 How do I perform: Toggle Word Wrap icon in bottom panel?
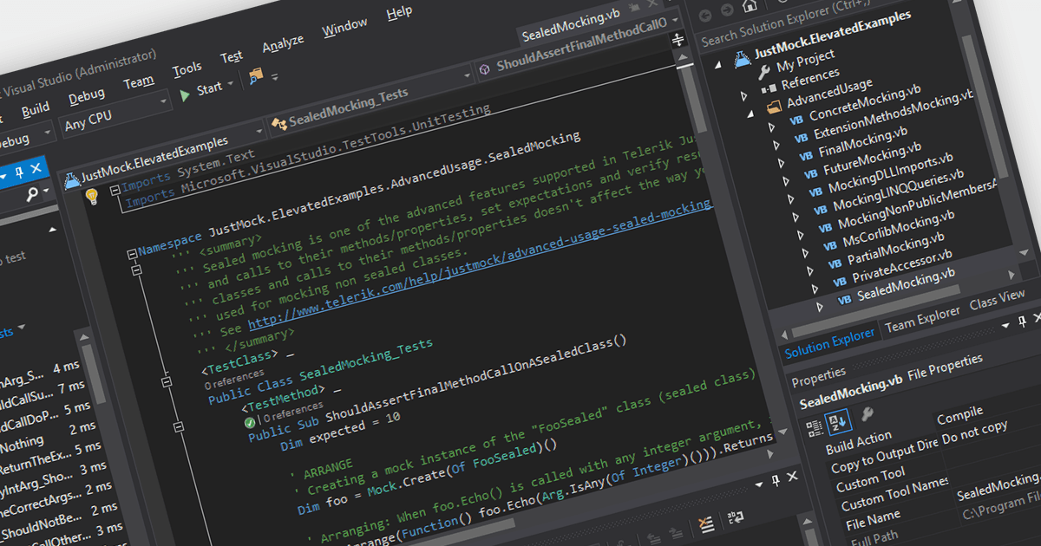pos(737,517)
